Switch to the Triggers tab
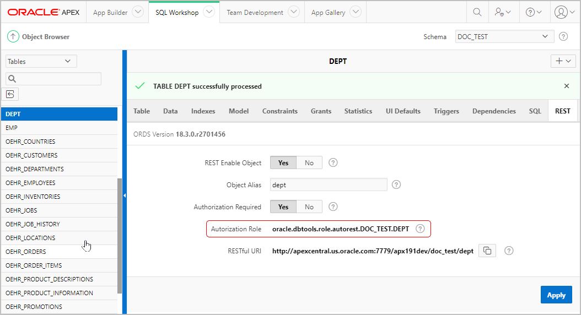 tap(446, 111)
